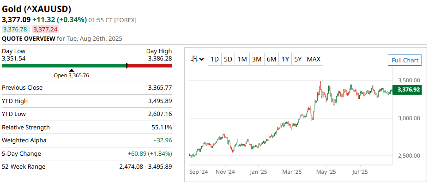Click the red portion of day range bar
This screenshot has width=428, height=183.
150,66
